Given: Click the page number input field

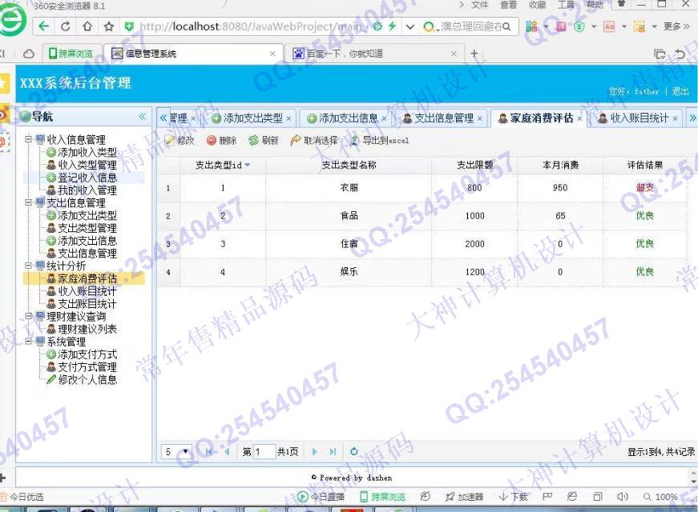Looking at the screenshot, I should click(264, 451).
